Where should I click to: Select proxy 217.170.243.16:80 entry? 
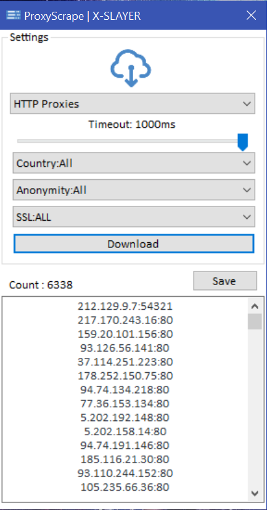pyautogui.click(x=125, y=320)
